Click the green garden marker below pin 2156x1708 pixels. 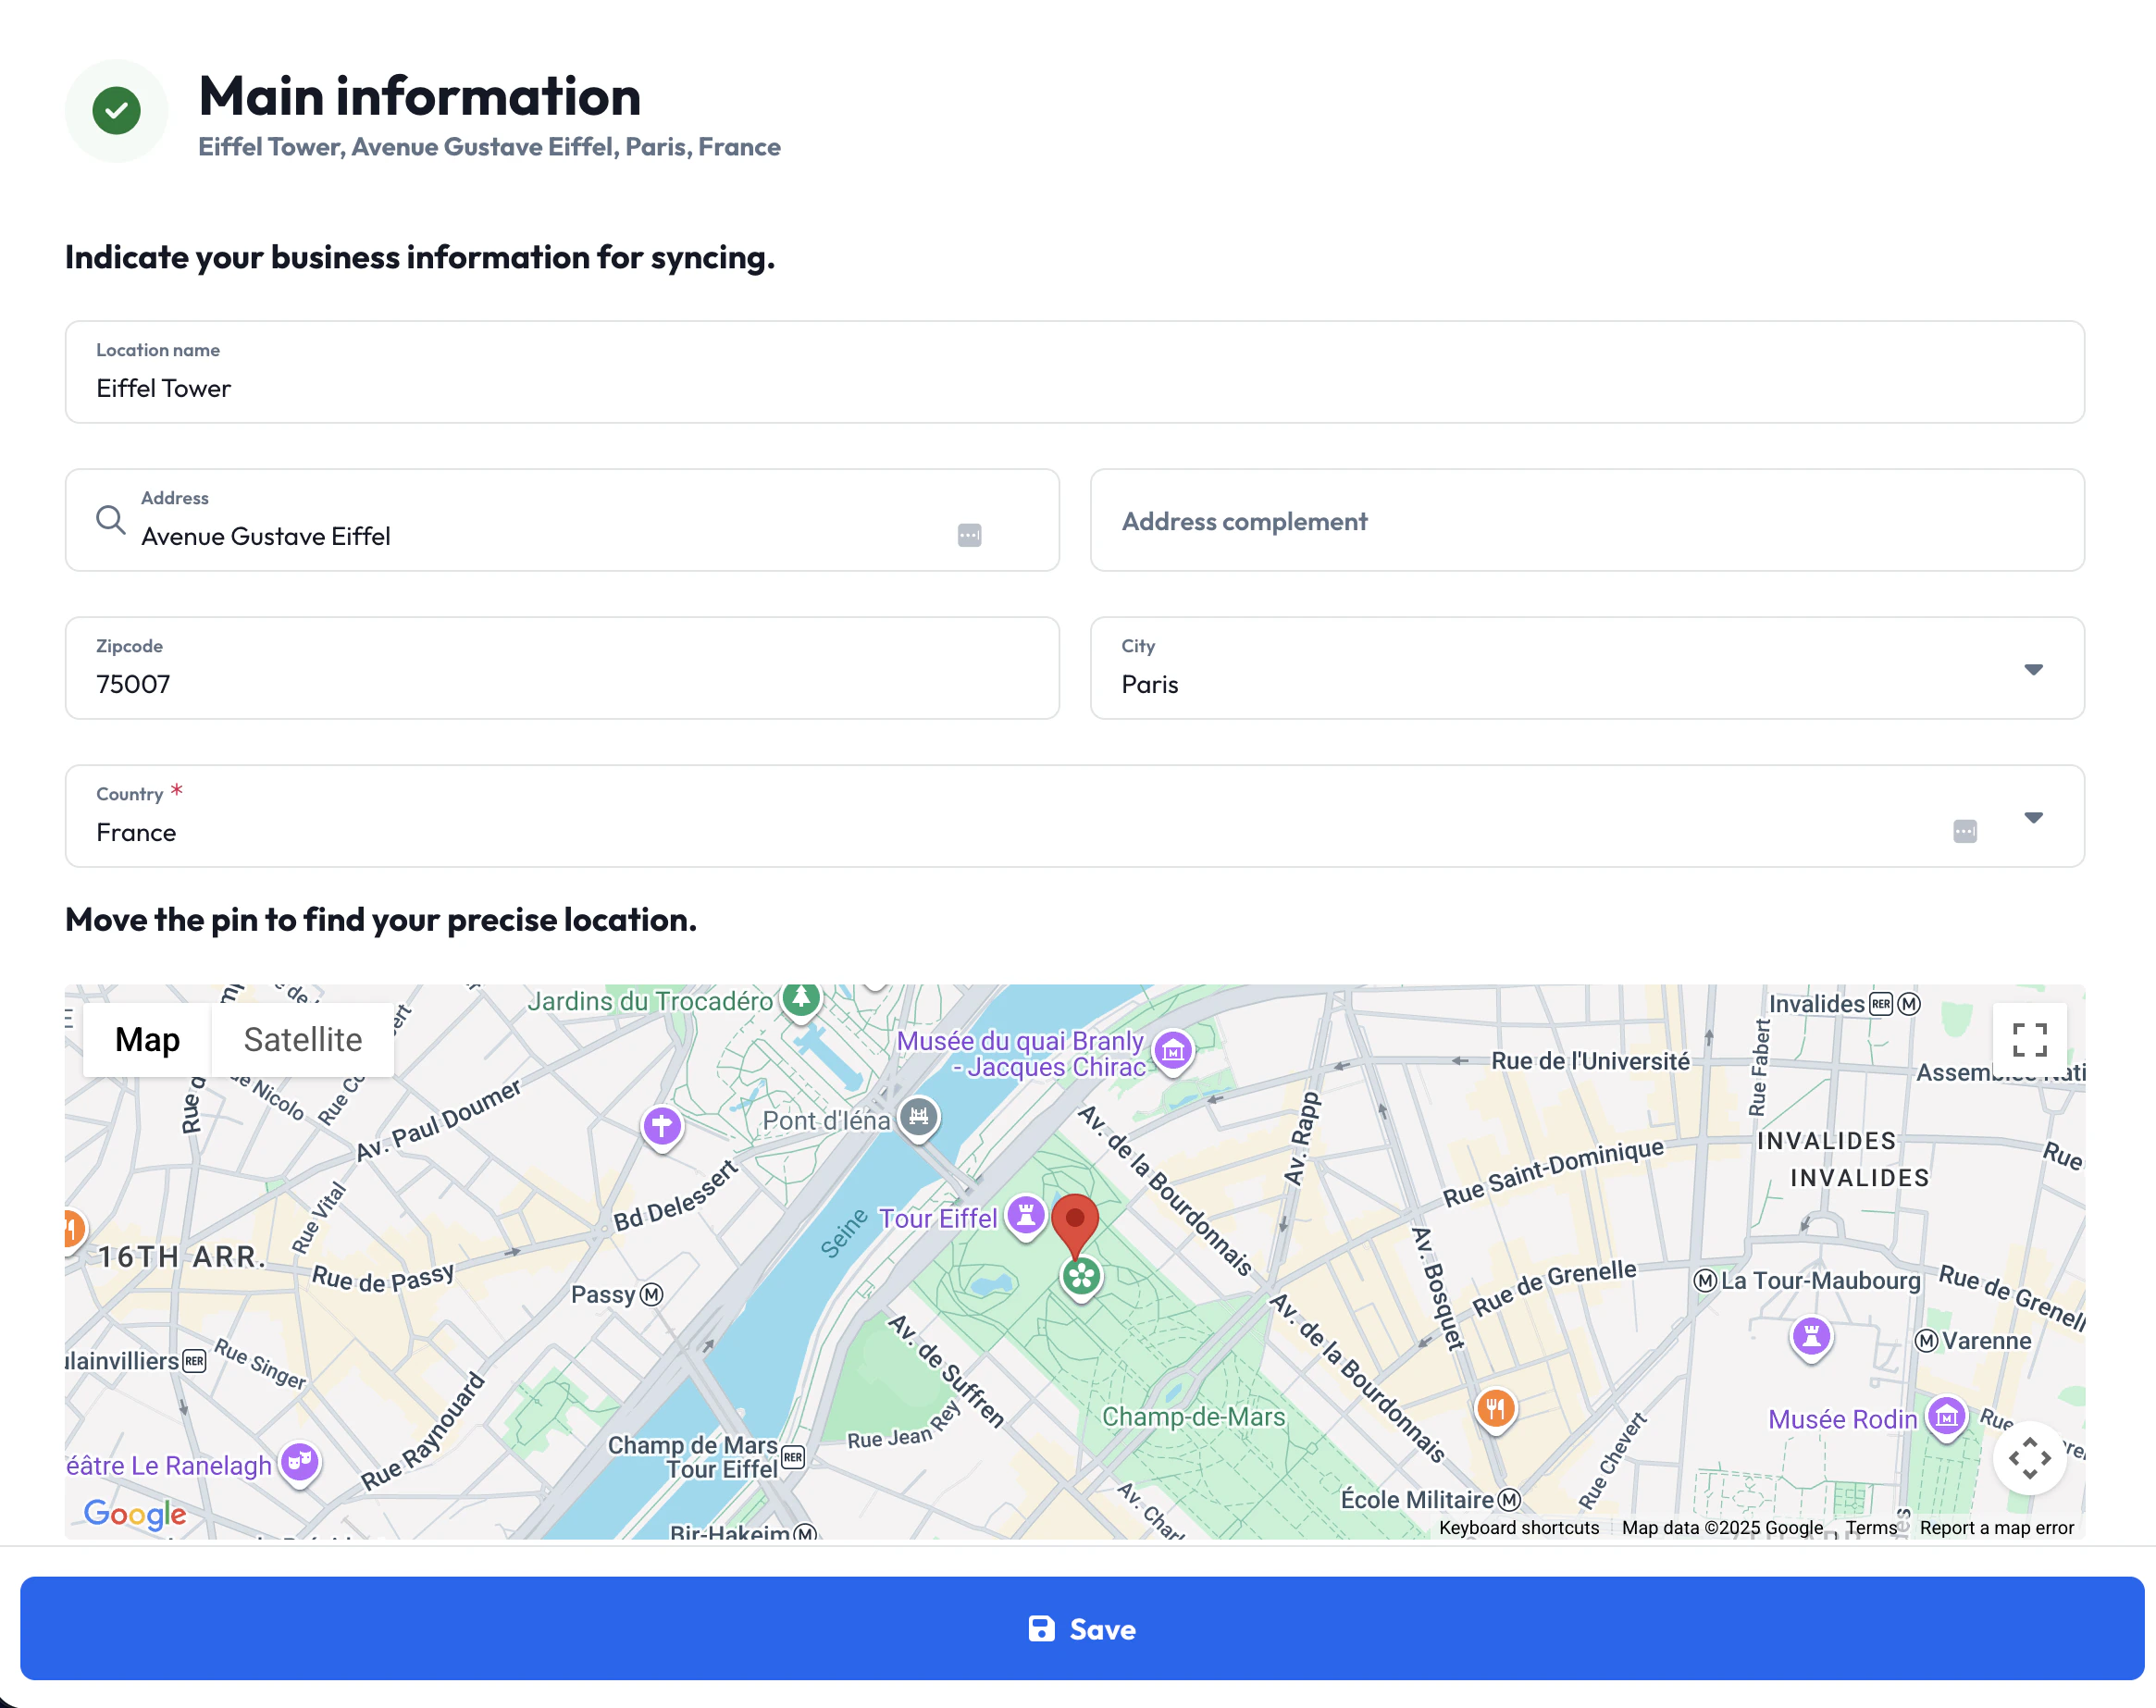pos(1081,1277)
